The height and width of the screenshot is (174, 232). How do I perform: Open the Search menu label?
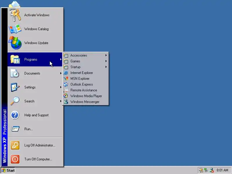click(x=29, y=101)
